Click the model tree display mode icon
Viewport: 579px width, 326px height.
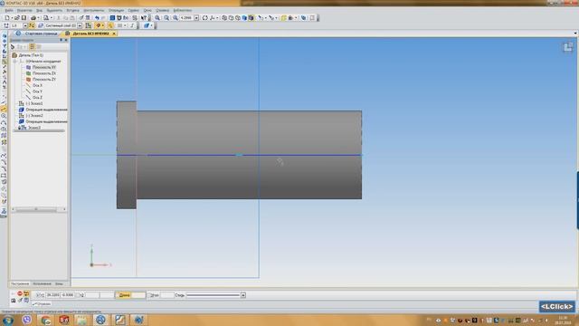click(x=32, y=46)
